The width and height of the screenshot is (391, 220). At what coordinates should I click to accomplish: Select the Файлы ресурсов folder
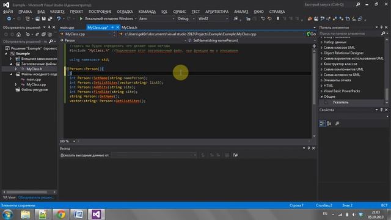pos(34,90)
